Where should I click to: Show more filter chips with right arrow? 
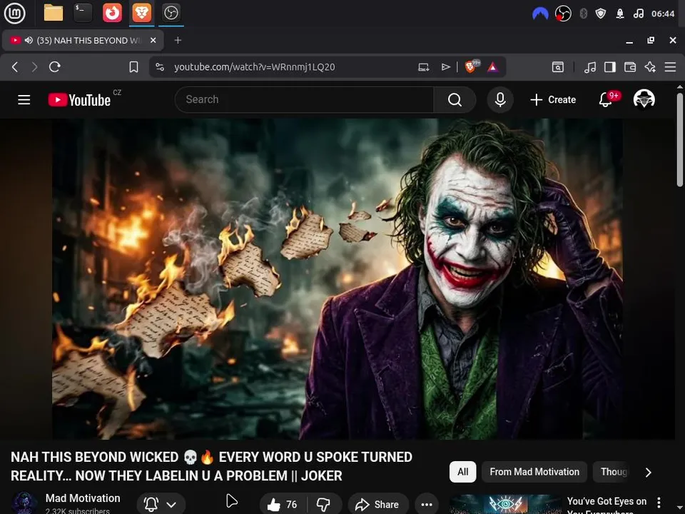(x=649, y=473)
